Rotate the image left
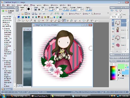130x98 pixels. coord(55,14)
